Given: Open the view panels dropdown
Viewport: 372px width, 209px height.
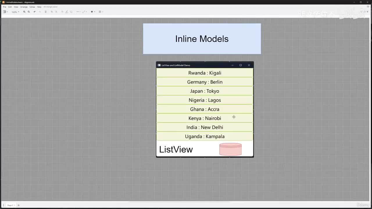Looking at the screenshot, I should pyautogui.click(x=5, y=12).
